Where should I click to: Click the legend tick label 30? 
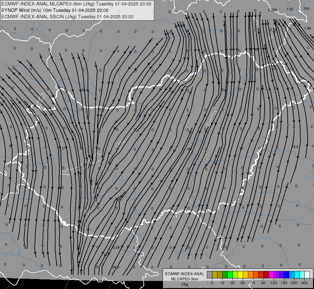(232, 283)
